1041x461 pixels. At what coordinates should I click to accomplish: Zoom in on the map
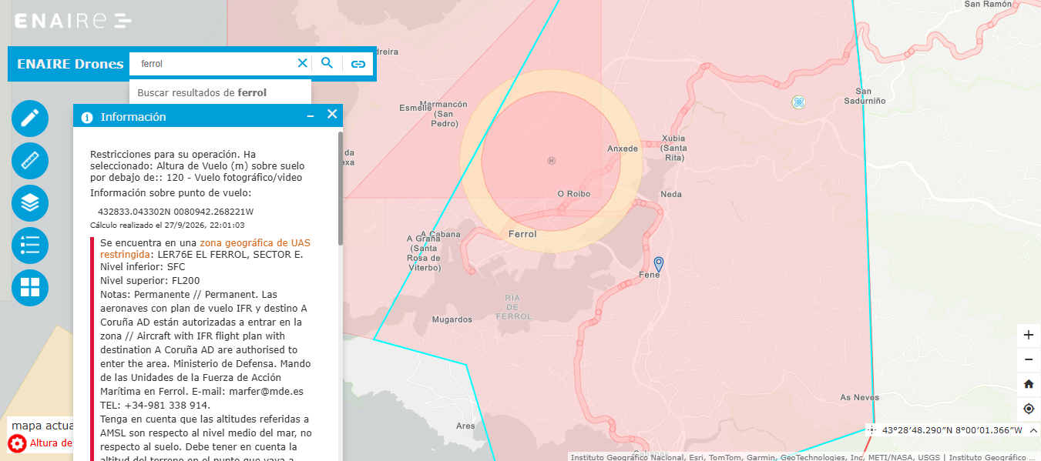click(1029, 335)
